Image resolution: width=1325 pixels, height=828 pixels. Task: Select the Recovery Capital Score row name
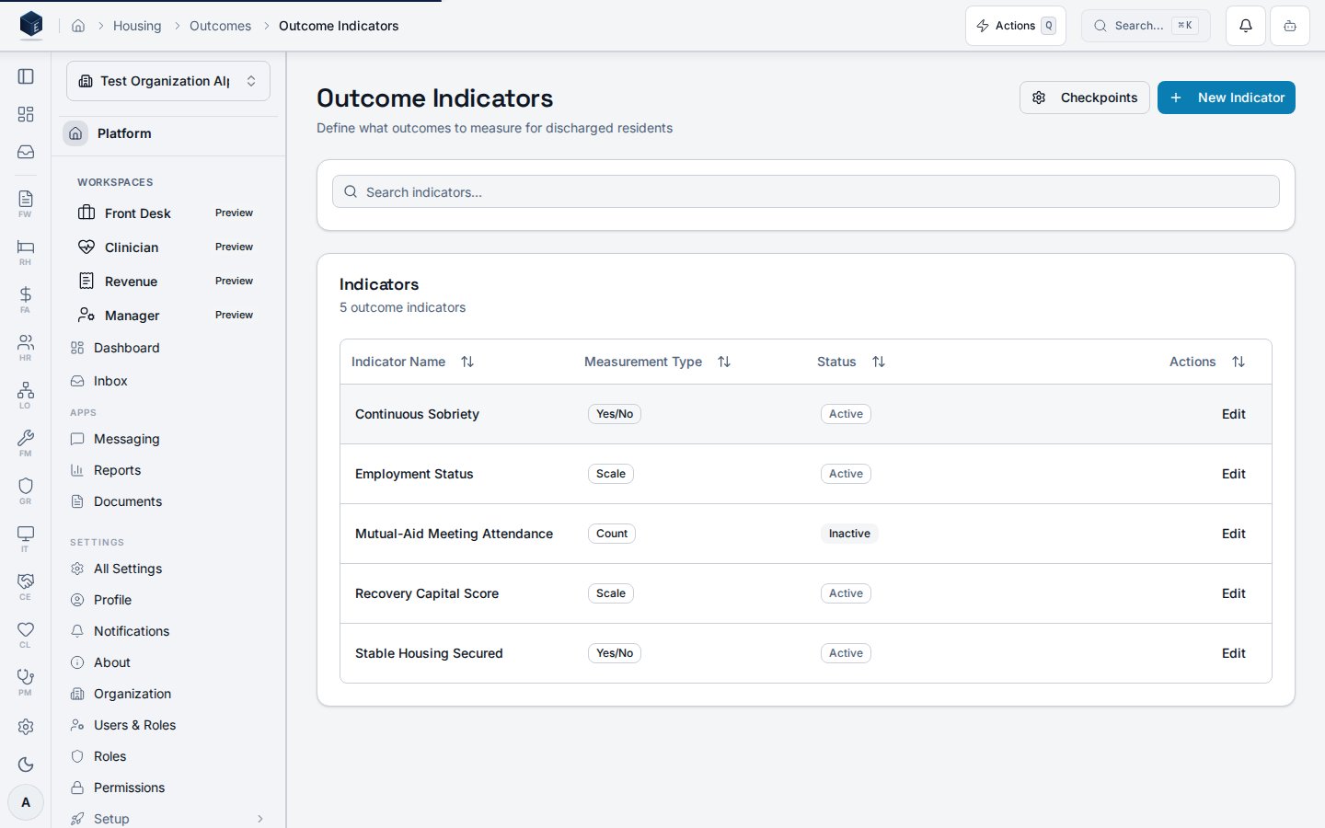427,593
